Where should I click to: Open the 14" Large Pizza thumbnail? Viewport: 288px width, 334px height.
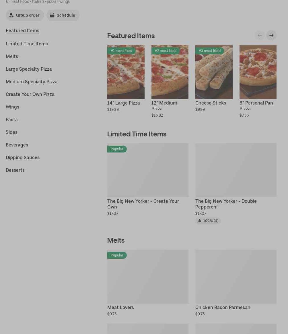click(x=126, y=72)
